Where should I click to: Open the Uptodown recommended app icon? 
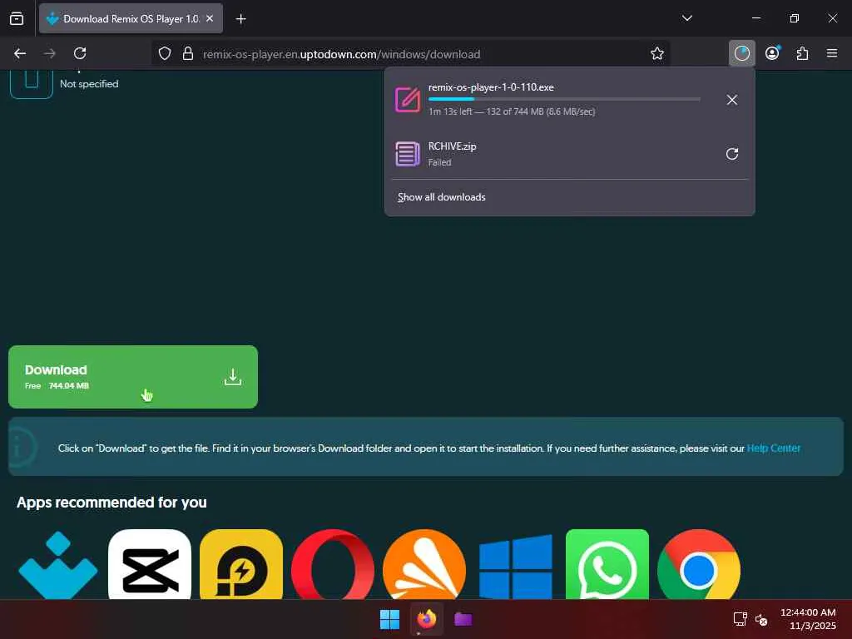[58, 565]
